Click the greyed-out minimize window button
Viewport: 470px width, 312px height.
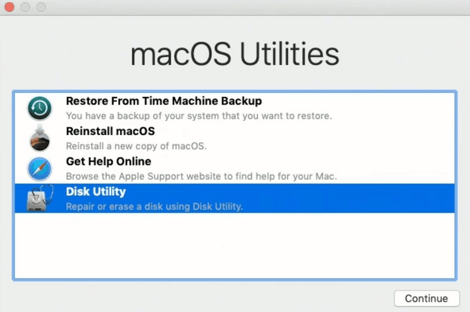[x=25, y=7]
